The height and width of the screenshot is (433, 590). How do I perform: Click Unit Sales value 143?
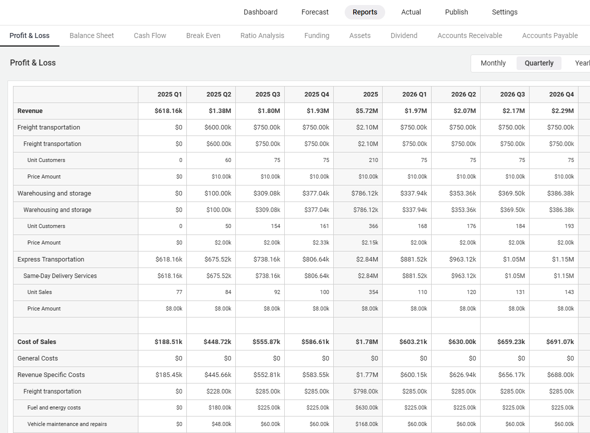coord(570,292)
